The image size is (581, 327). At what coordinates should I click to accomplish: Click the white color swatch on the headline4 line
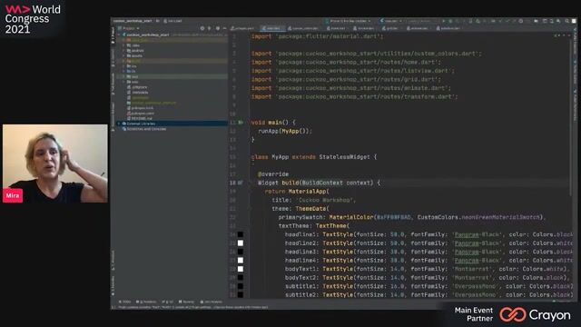coord(241,261)
